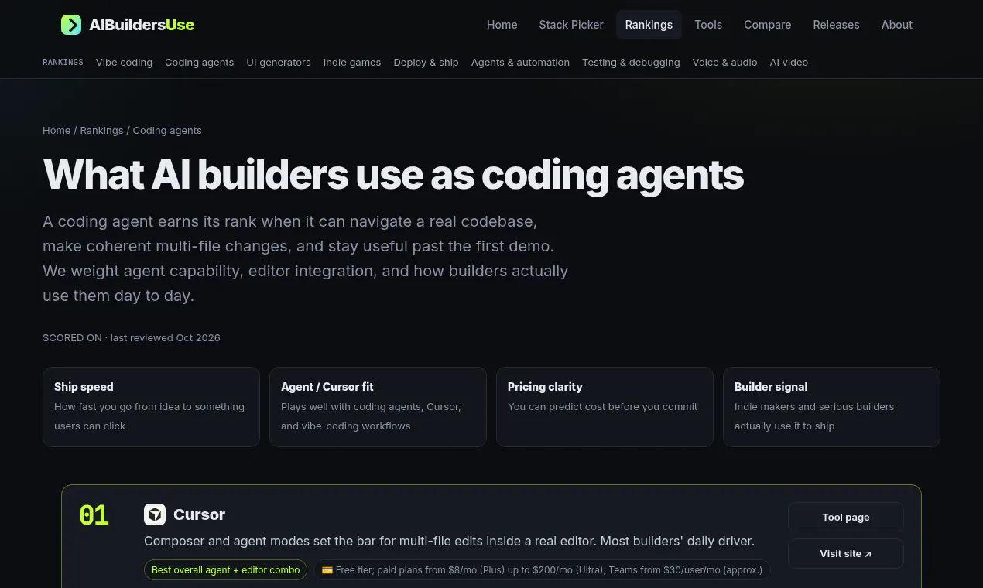The image size is (983, 588).
Task: Click the Pricing clarity criteria card
Action: (605, 407)
